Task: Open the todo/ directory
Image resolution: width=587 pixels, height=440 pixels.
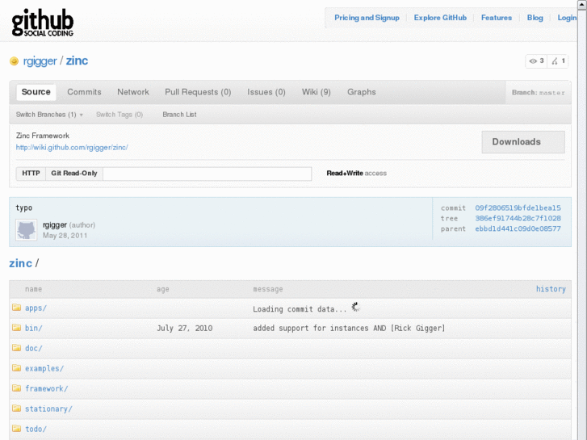Action: (x=36, y=430)
